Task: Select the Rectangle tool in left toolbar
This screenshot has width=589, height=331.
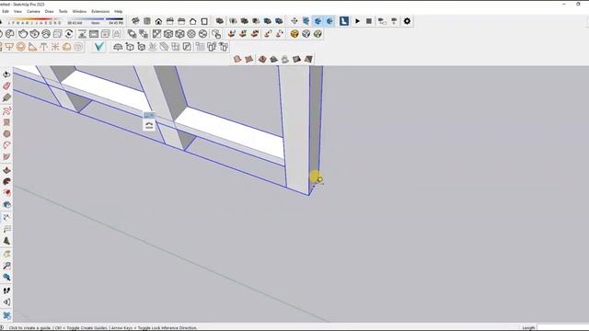Action: pyautogui.click(x=6, y=122)
